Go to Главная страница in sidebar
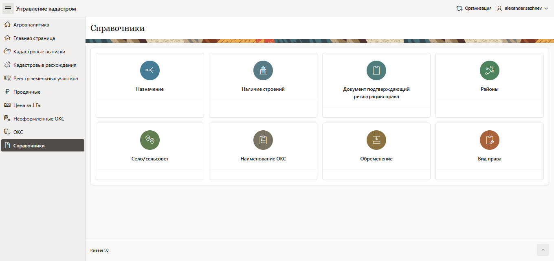The width and height of the screenshot is (554, 261). point(34,38)
